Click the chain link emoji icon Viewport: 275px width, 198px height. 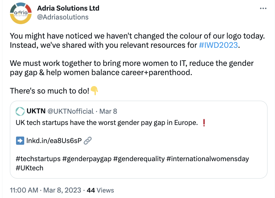[88, 141]
